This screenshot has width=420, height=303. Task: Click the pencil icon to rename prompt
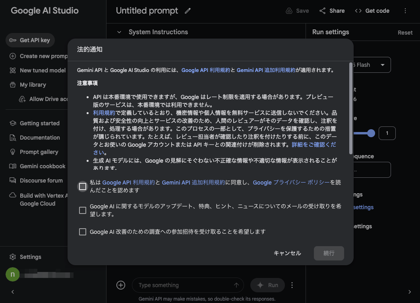pyautogui.click(x=188, y=11)
